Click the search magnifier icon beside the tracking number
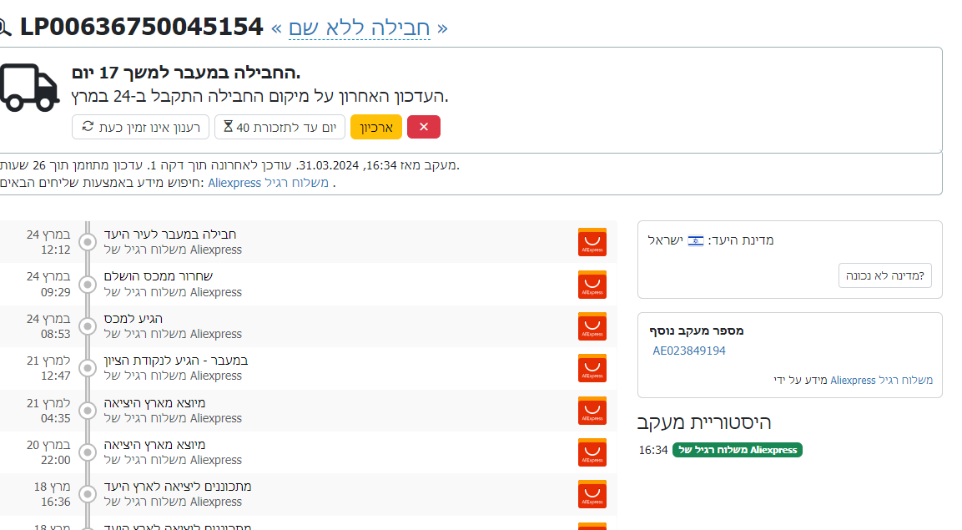 tap(5, 28)
